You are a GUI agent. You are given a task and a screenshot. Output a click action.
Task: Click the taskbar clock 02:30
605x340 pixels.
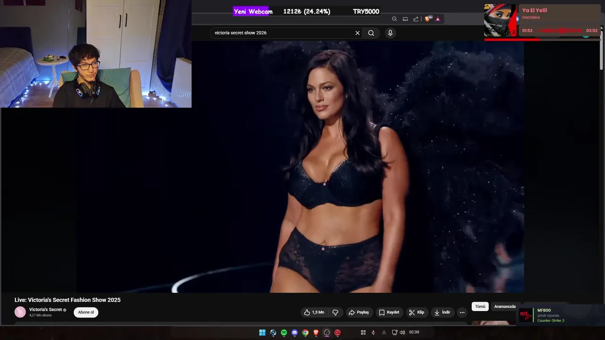pyautogui.click(x=414, y=332)
